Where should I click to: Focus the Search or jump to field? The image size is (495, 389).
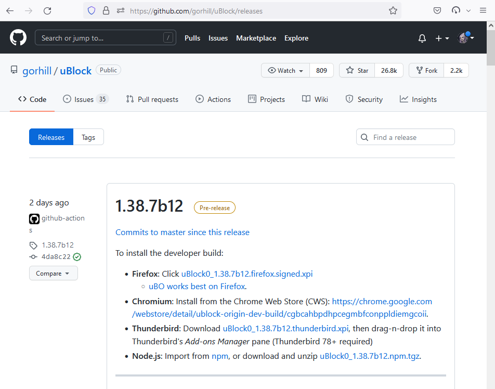106,38
